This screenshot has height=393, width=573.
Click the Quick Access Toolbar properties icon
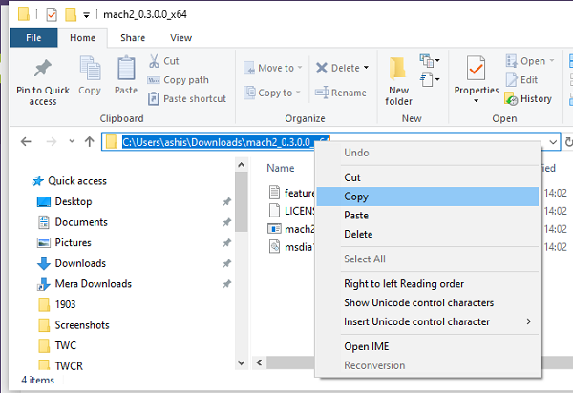[x=52, y=14]
